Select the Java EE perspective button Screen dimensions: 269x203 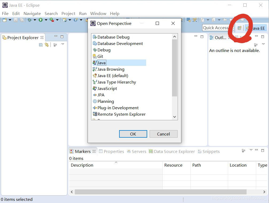pyautogui.click(x=256, y=28)
